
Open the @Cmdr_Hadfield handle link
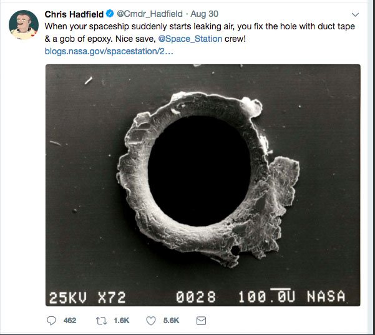click(150, 14)
